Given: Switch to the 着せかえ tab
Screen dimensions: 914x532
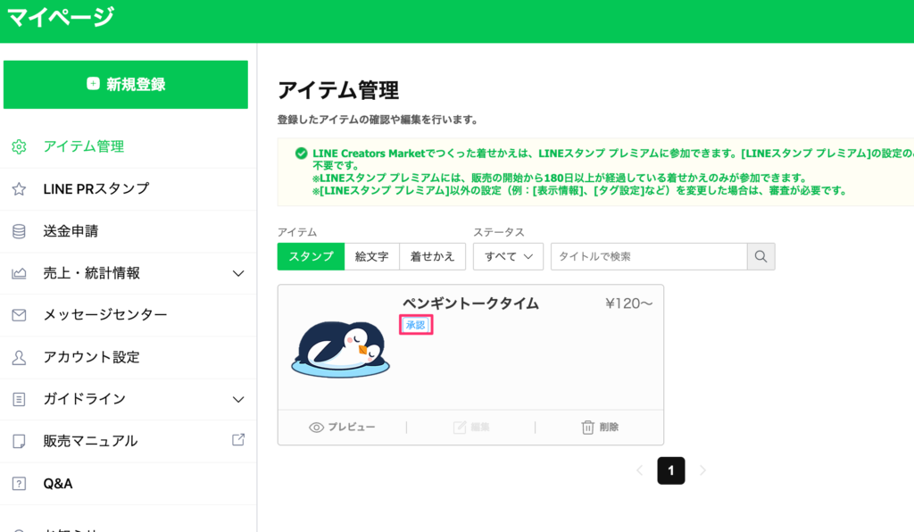Looking at the screenshot, I should 432,256.
